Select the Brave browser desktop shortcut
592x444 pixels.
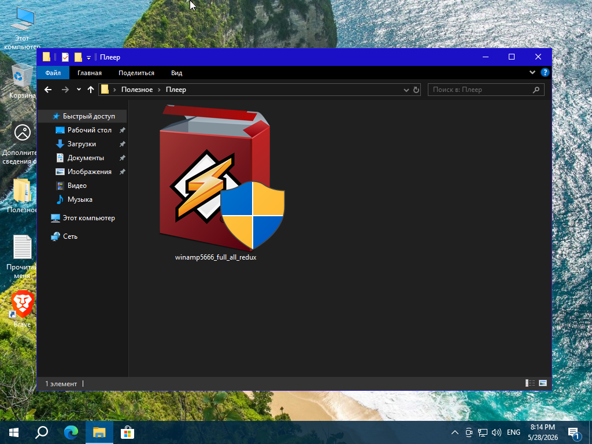tap(22, 309)
